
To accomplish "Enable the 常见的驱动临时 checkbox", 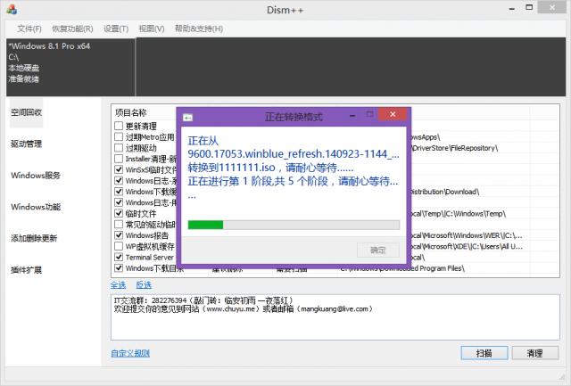I will coord(119,224).
